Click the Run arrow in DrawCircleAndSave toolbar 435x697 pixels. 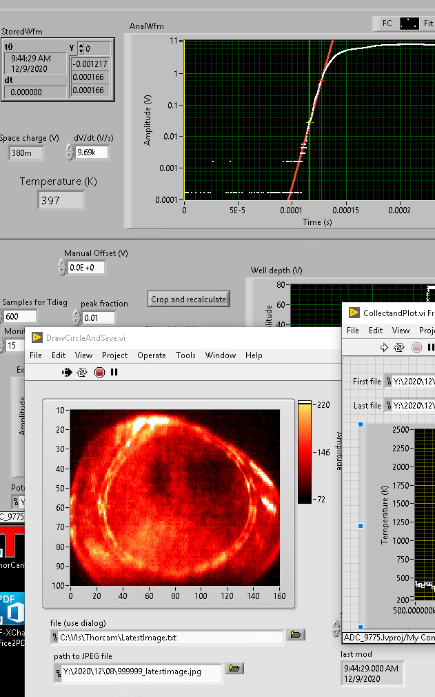(67, 372)
